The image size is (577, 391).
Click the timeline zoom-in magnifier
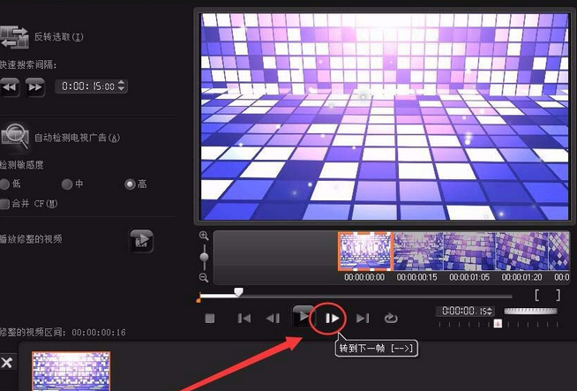[204, 236]
